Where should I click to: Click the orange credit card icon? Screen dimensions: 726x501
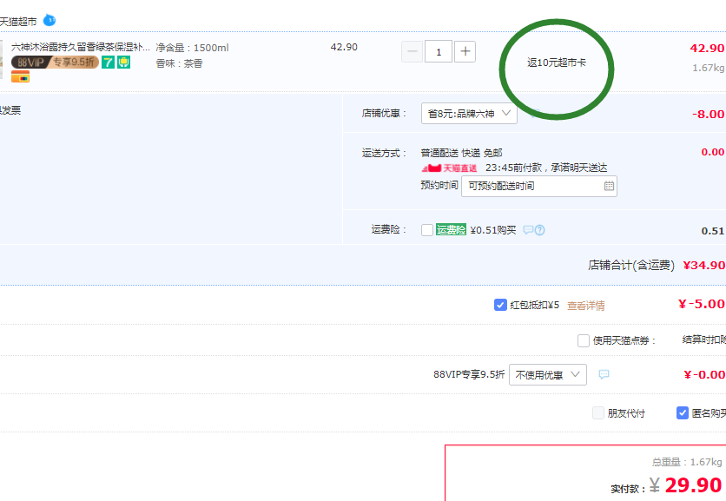point(20,77)
